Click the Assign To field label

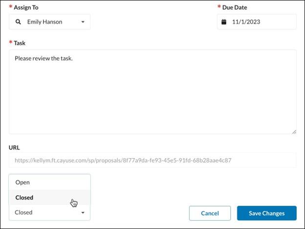click(26, 7)
